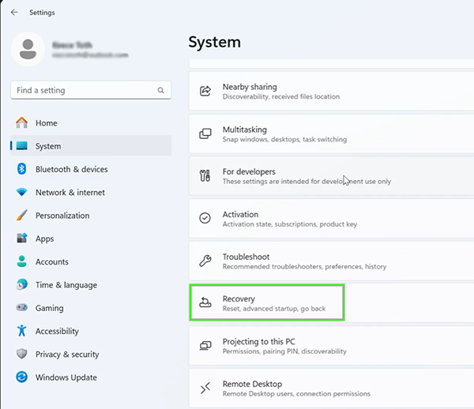
Task: Click the Bluetooth icon in sidebar
Action: pos(22,169)
